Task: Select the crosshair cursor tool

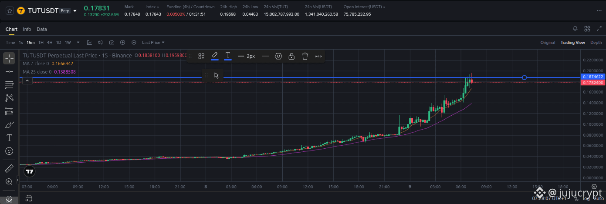Action: tap(9, 58)
